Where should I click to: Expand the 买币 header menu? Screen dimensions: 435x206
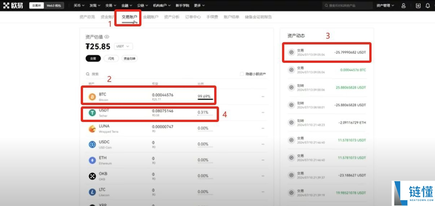79,6
